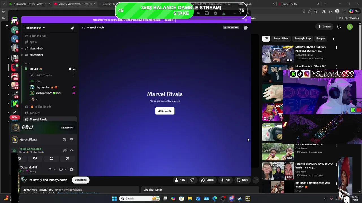362x203 pixels.
Task: Open server icon with 20 badge
Action: coord(15,58)
